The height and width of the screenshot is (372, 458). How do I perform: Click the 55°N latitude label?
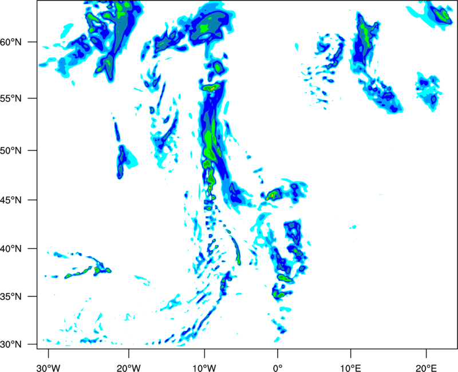(11, 98)
